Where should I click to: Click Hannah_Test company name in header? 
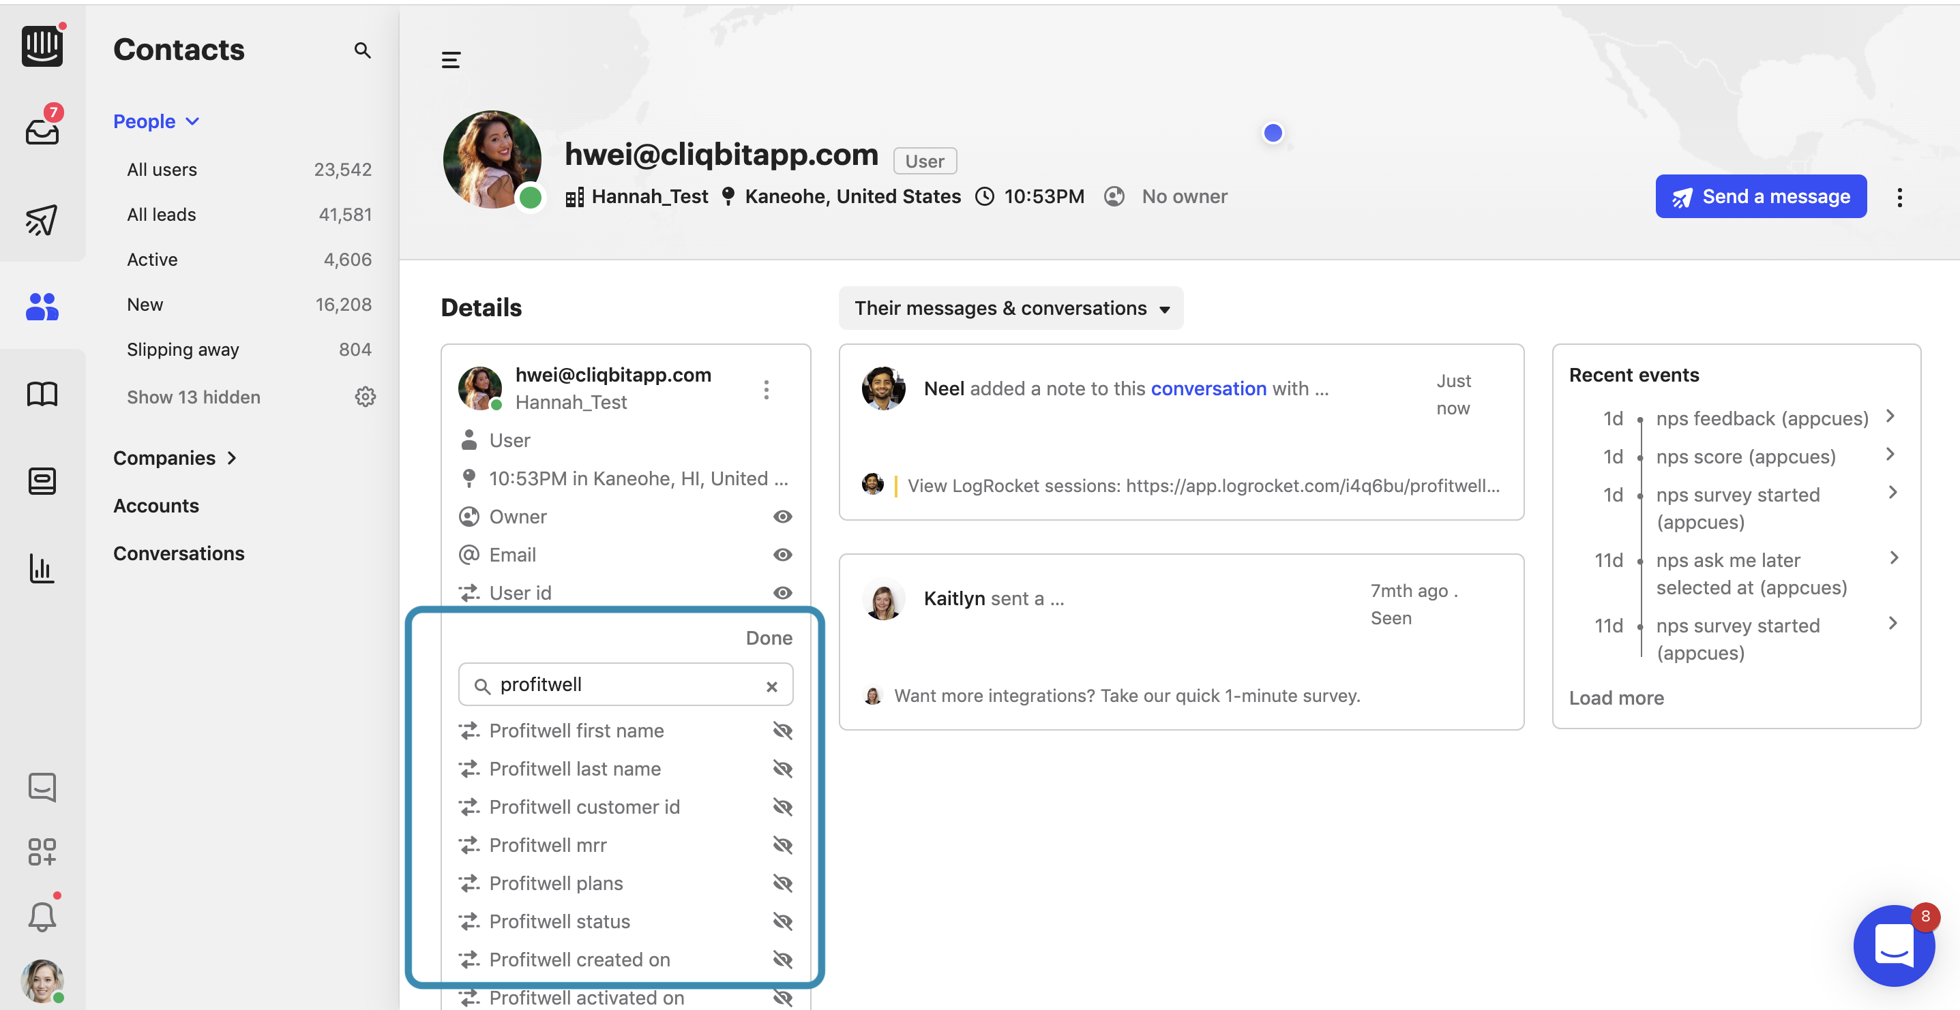pos(650,197)
